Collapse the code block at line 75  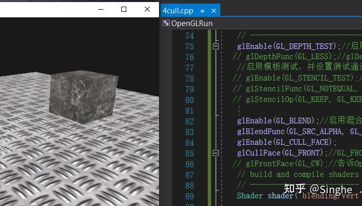click(x=216, y=46)
